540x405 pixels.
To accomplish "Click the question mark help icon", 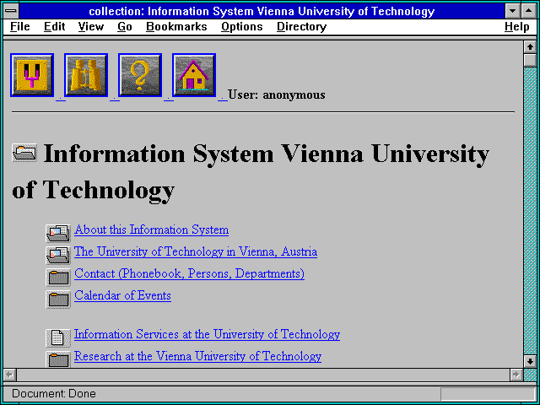I will click(x=140, y=75).
